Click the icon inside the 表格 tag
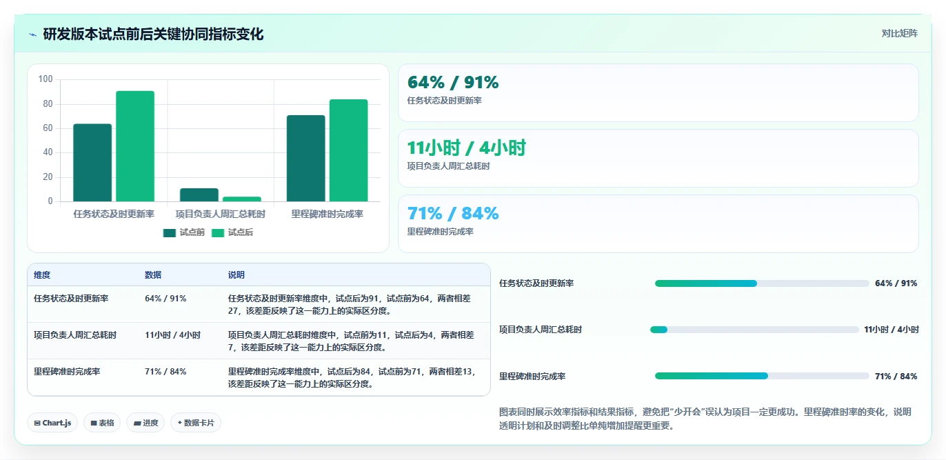Image resolution: width=946 pixels, height=460 pixels. [x=93, y=423]
